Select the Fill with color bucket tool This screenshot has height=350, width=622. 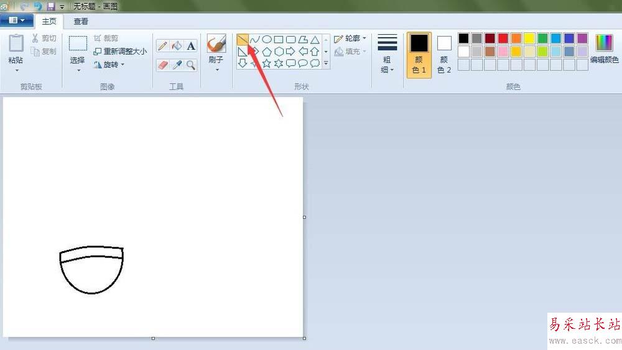pos(177,46)
